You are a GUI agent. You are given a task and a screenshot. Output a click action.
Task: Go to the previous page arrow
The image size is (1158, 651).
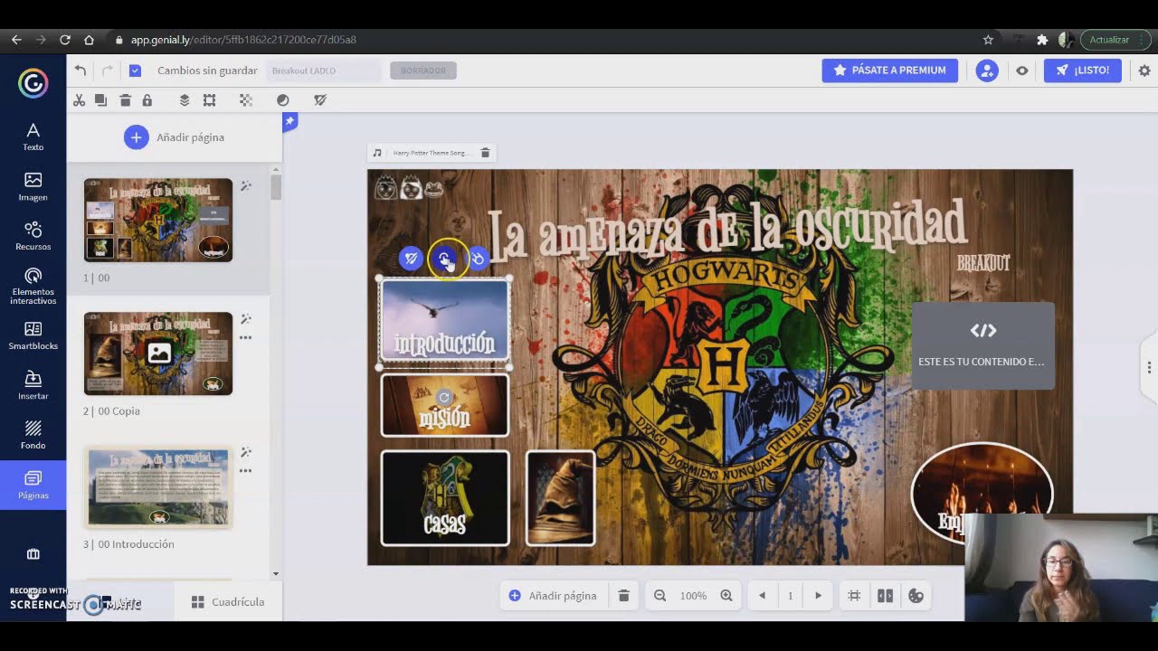pos(762,596)
